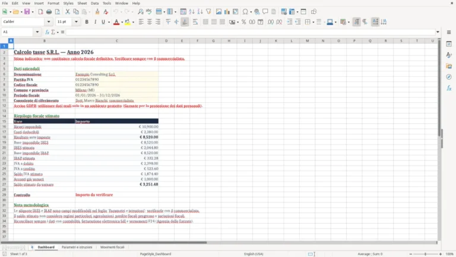Click the sidebar settings hamburger button
This screenshot has height=257, width=456.
coord(449,32)
